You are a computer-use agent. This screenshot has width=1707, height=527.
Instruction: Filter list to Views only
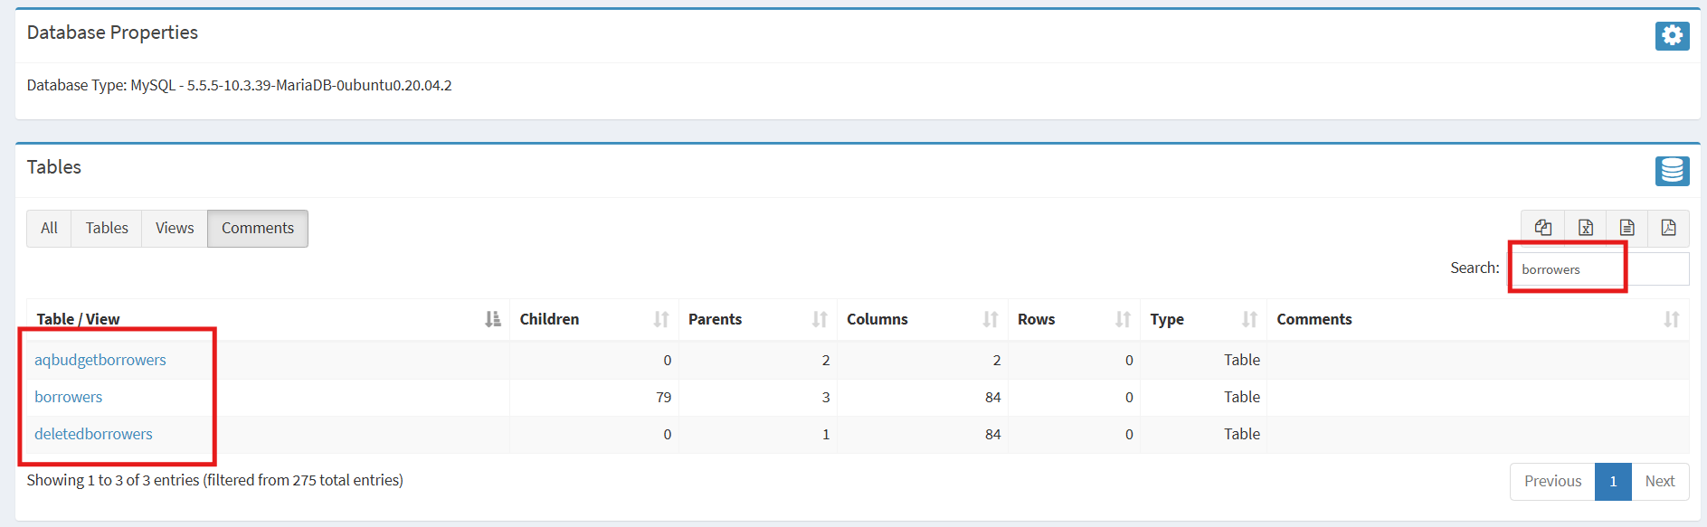tap(175, 228)
